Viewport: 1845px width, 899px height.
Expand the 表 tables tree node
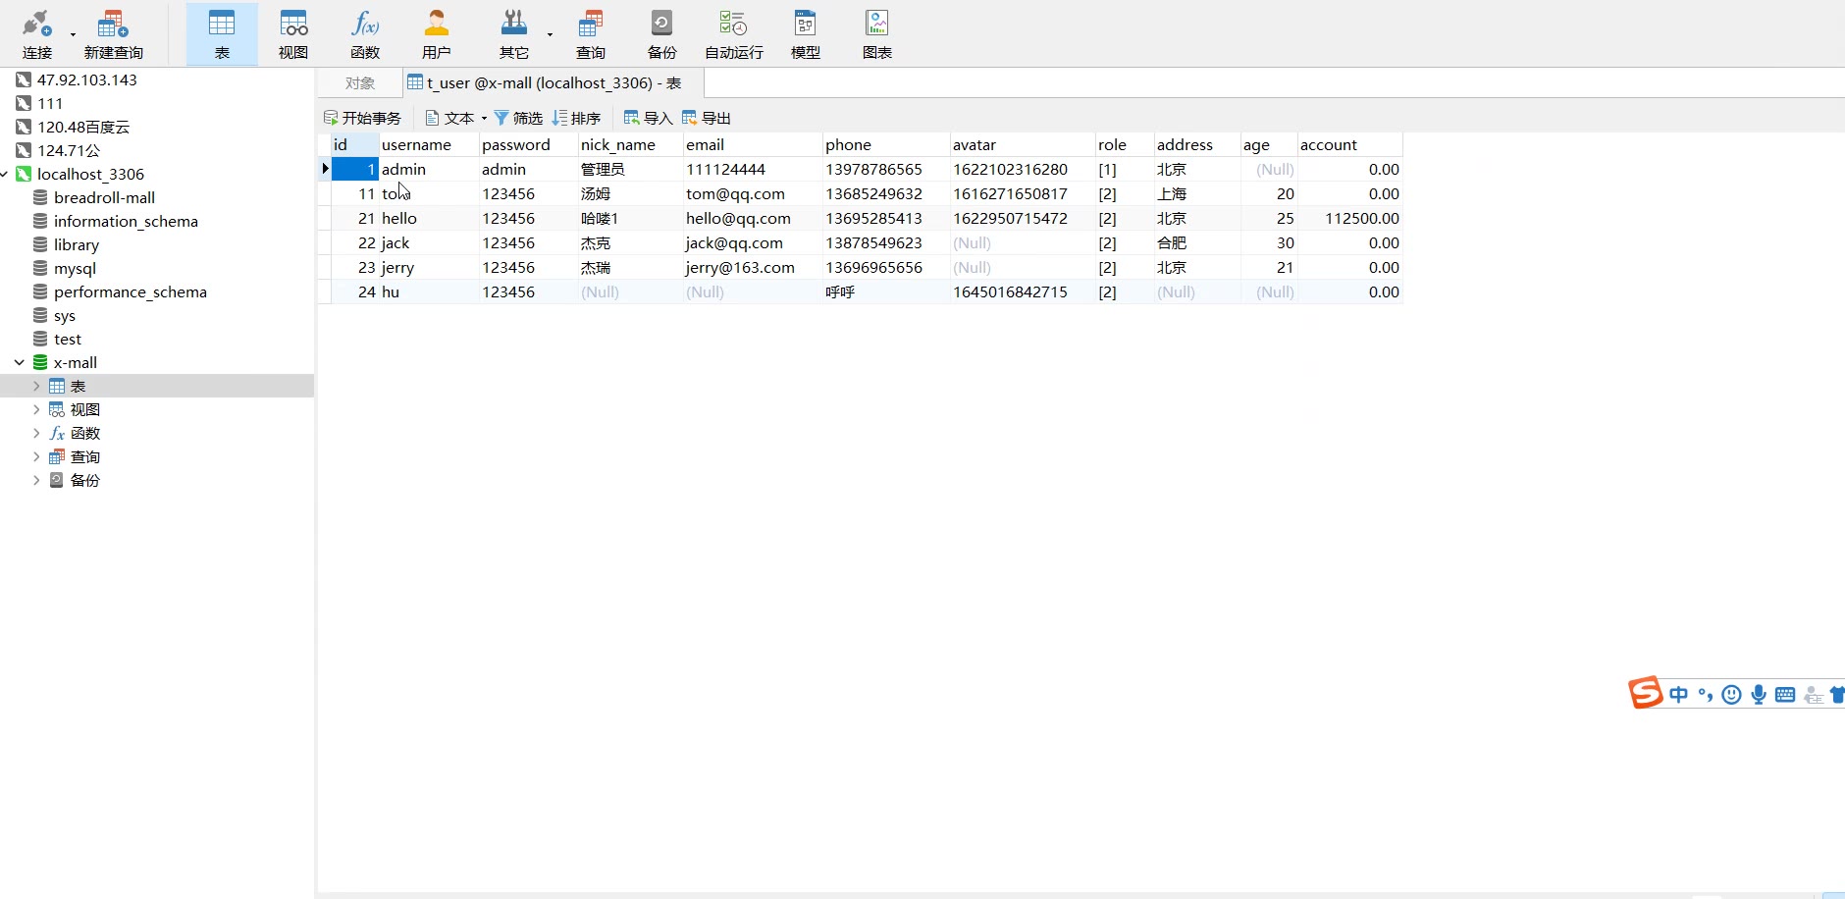pos(36,387)
